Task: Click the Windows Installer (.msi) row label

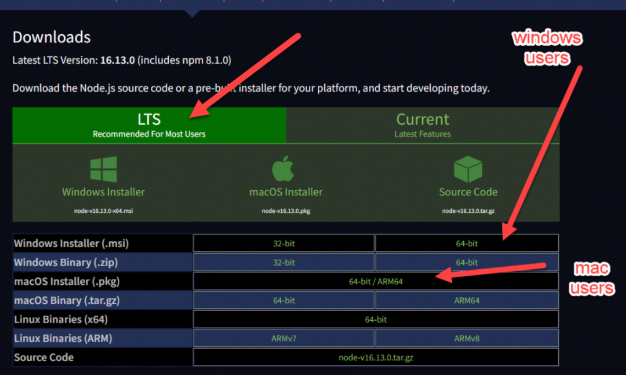Action: click(71, 243)
